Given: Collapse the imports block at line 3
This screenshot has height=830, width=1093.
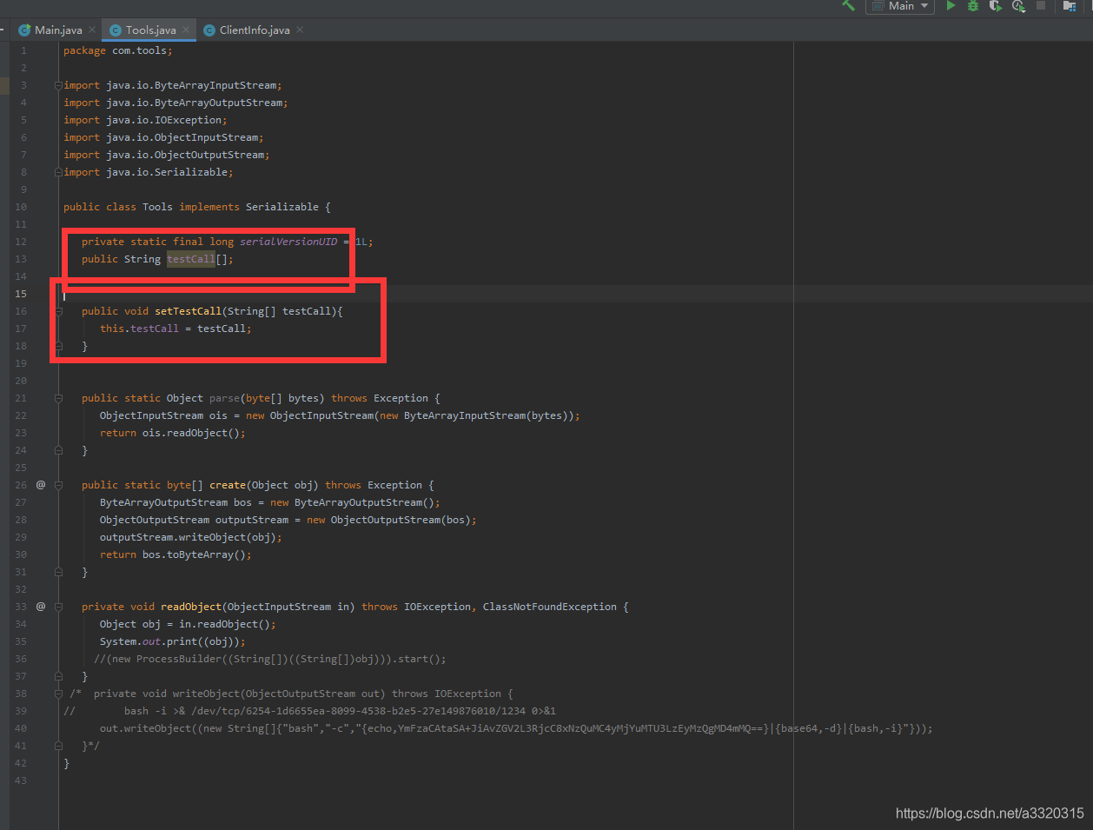Looking at the screenshot, I should point(58,85).
